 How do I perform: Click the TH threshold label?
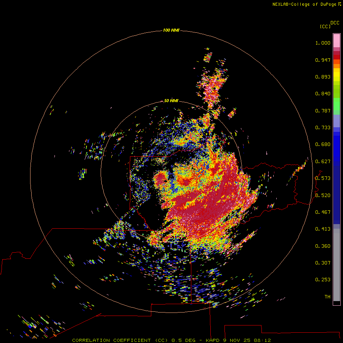(x=327, y=297)
